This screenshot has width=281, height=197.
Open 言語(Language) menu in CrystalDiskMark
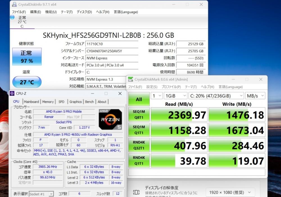click(231, 87)
